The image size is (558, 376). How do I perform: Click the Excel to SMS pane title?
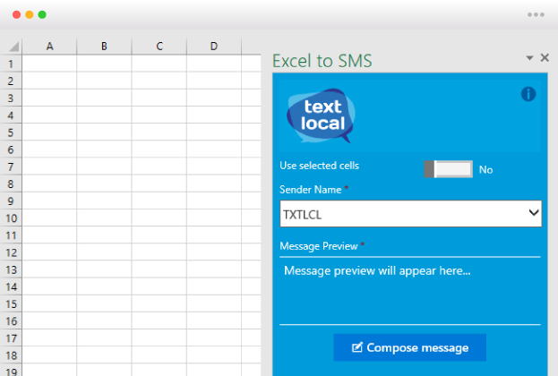coord(322,61)
